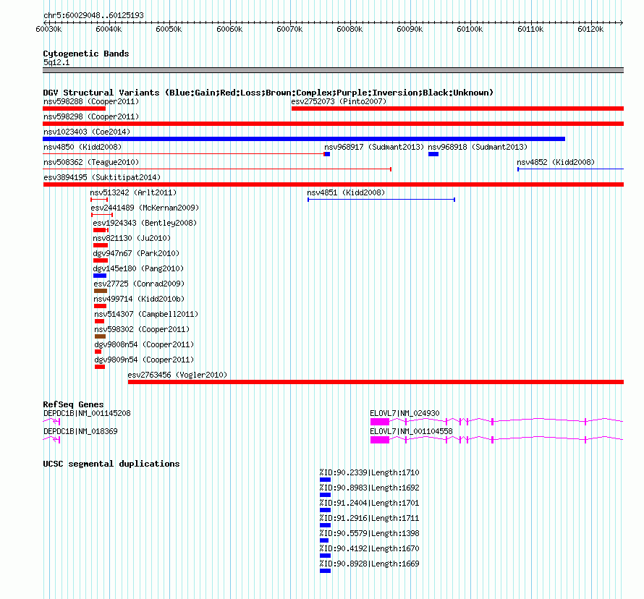644x599 pixels.
Task: Click ELOVL7|NM_001104558 gene label
Action: point(411,431)
